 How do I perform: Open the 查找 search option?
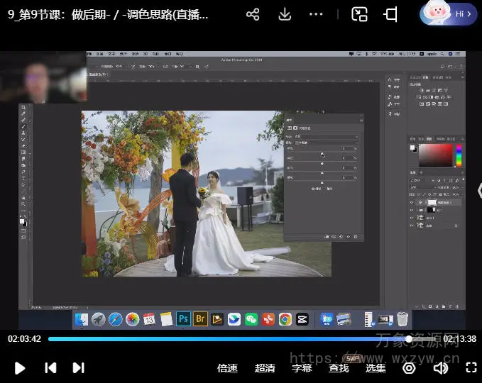click(339, 367)
